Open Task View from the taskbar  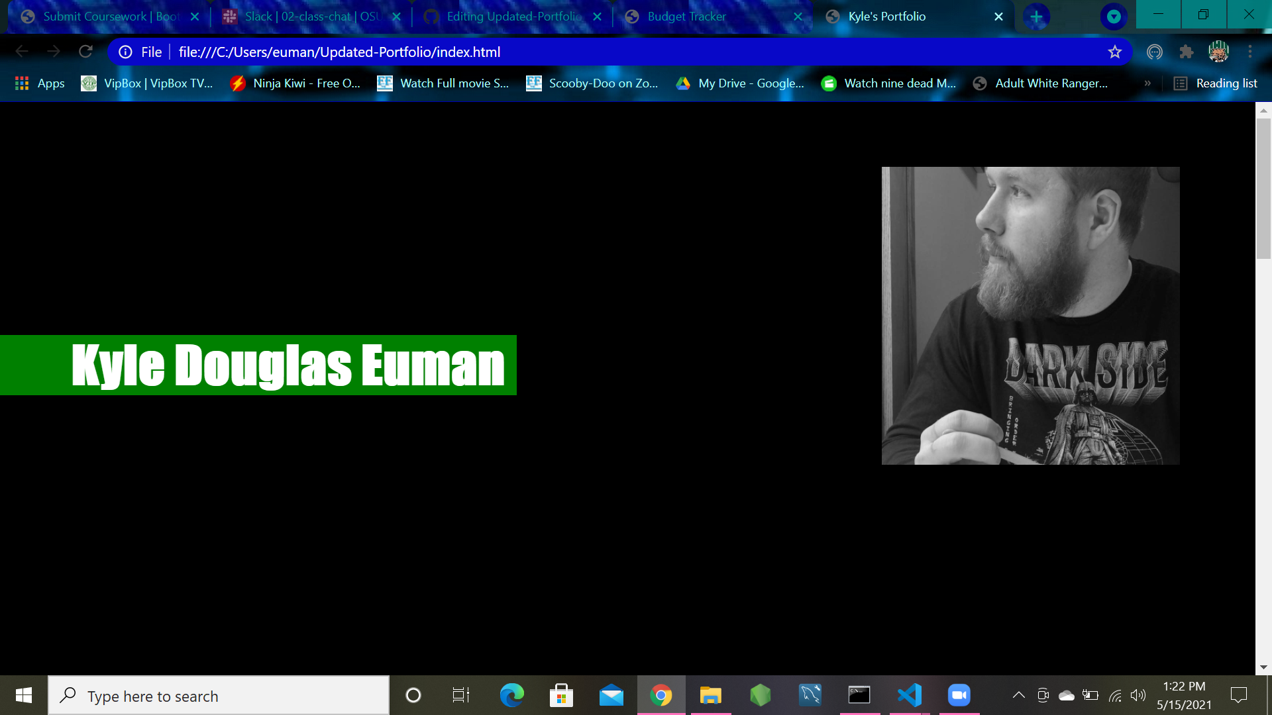pos(461,695)
